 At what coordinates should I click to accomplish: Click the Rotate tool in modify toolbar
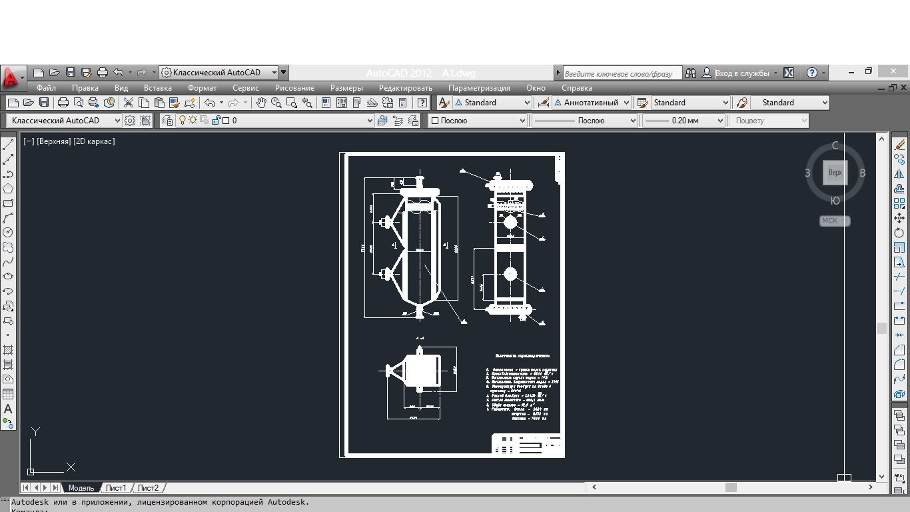click(899, 233)
